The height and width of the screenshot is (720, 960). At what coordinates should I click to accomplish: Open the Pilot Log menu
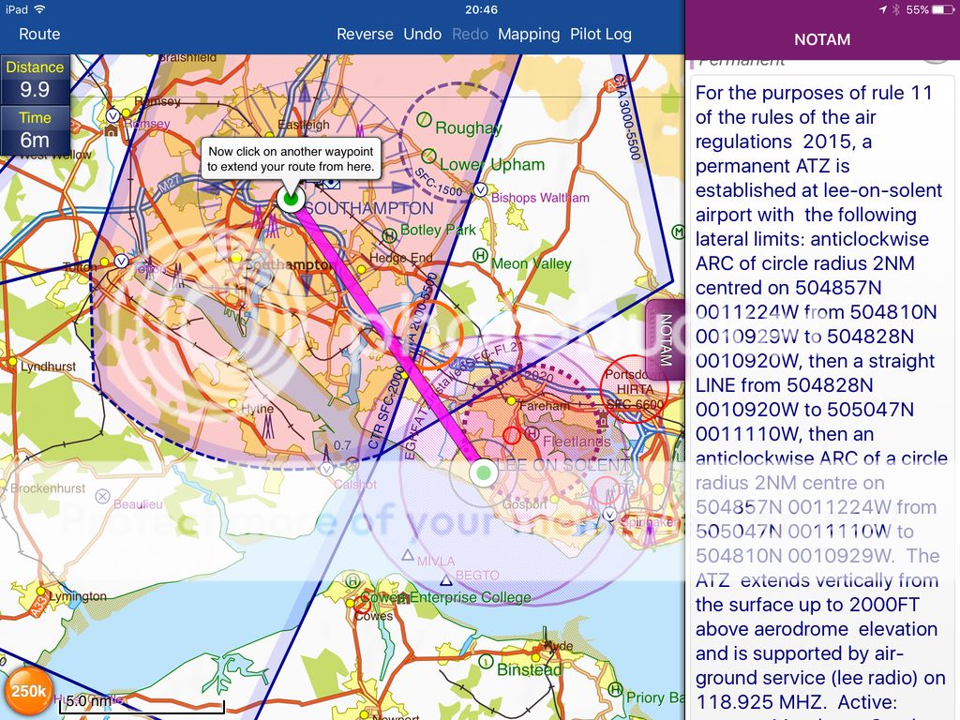click(x=601, y=34)
